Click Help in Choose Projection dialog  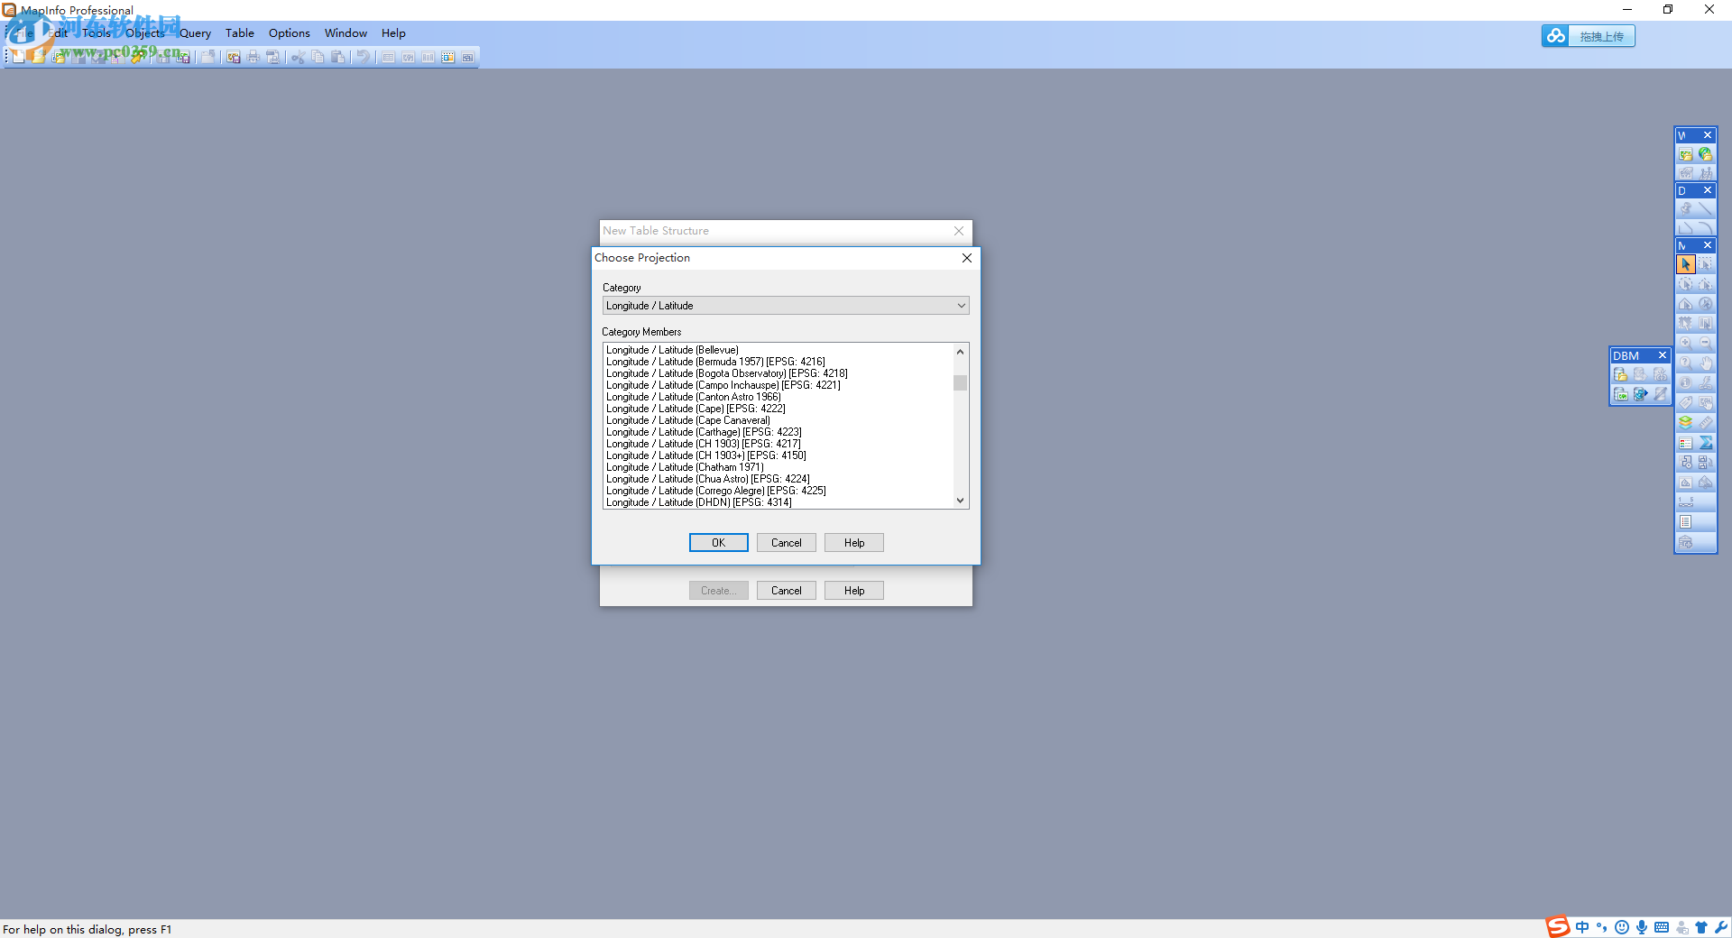tap(853, 543)
